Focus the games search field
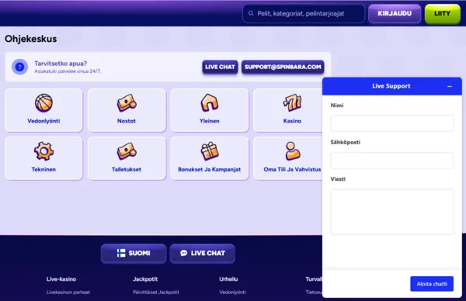466x301 pixels. point(304,13)
